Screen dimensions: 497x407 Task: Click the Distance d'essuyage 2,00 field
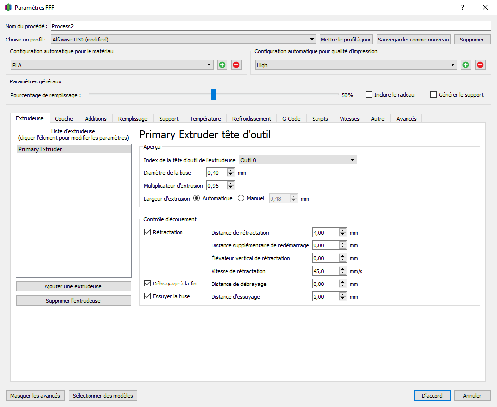[x=325, y=296]
